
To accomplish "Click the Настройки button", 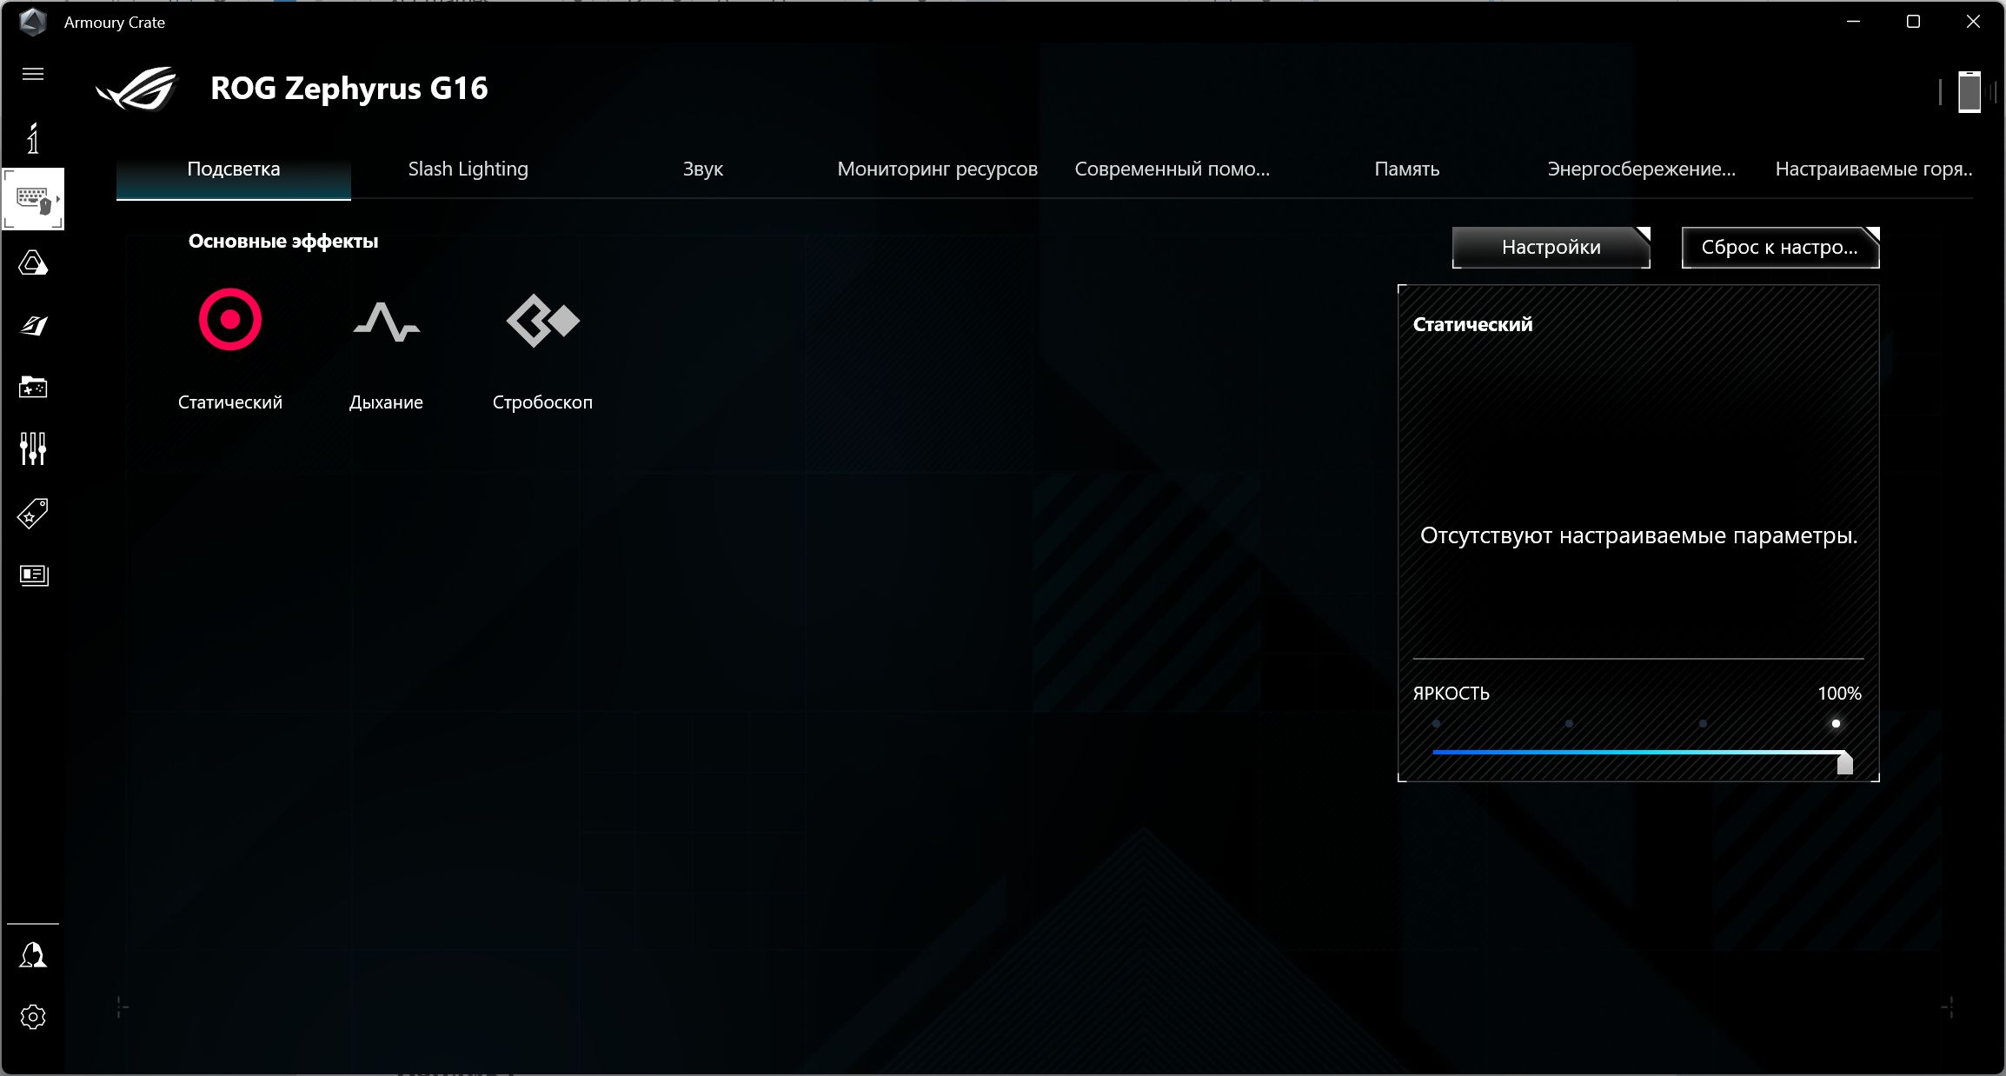I will 1551,248.
